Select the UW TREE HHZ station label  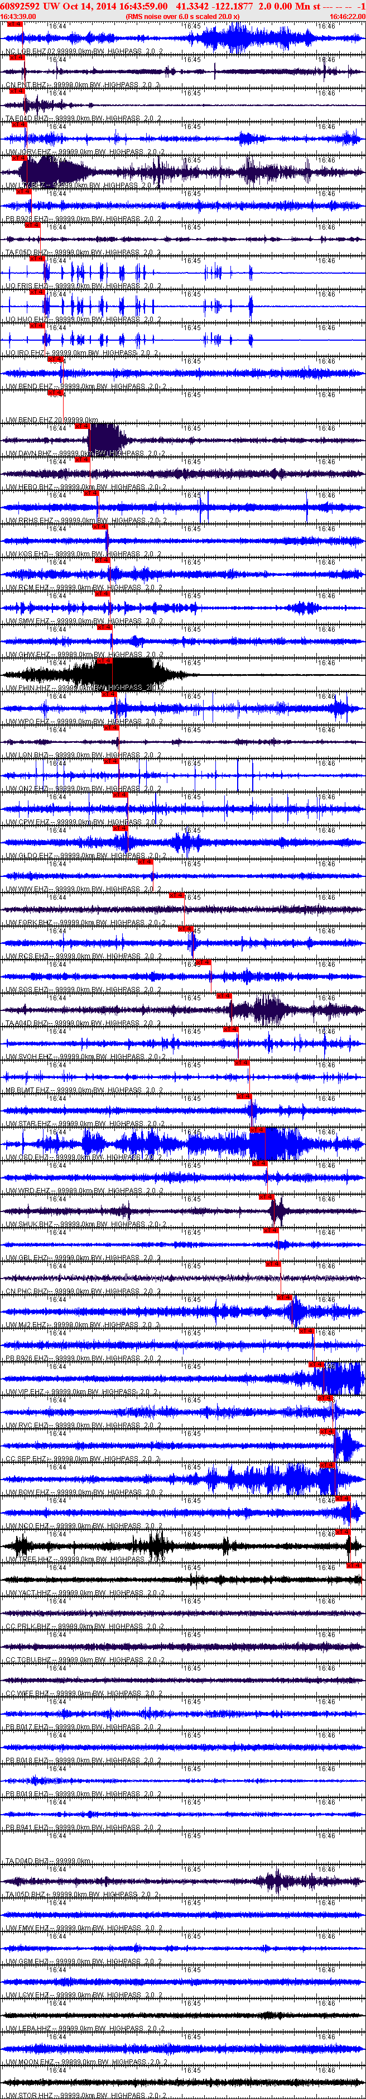point(85,1559)
